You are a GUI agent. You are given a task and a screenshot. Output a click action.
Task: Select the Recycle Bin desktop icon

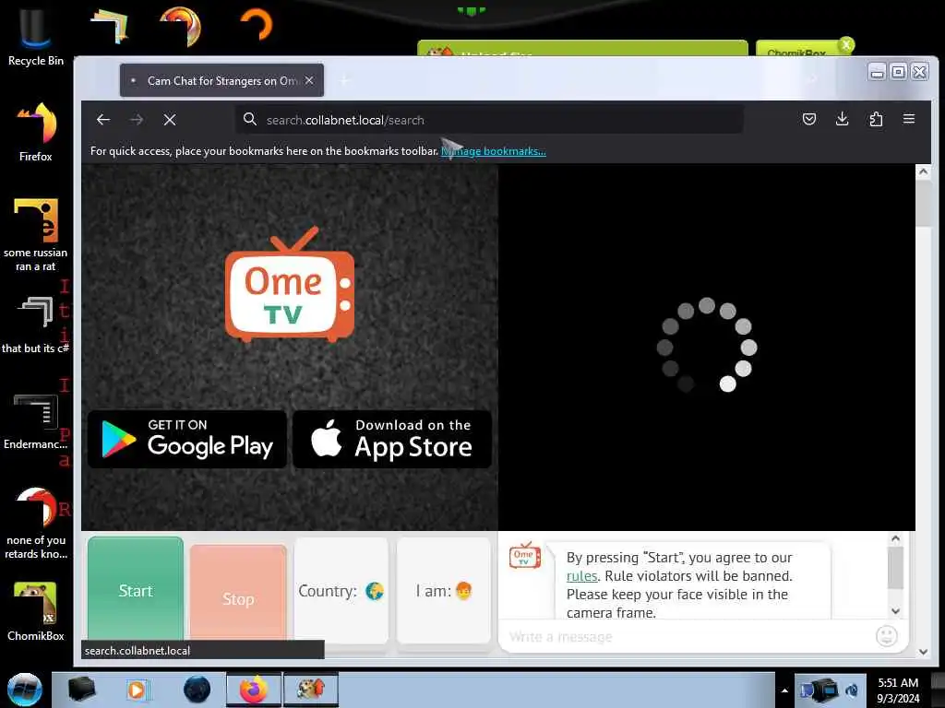click(x=36, y=37)
